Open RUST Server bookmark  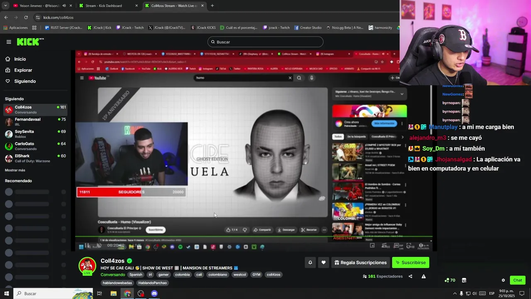(63, 28)
